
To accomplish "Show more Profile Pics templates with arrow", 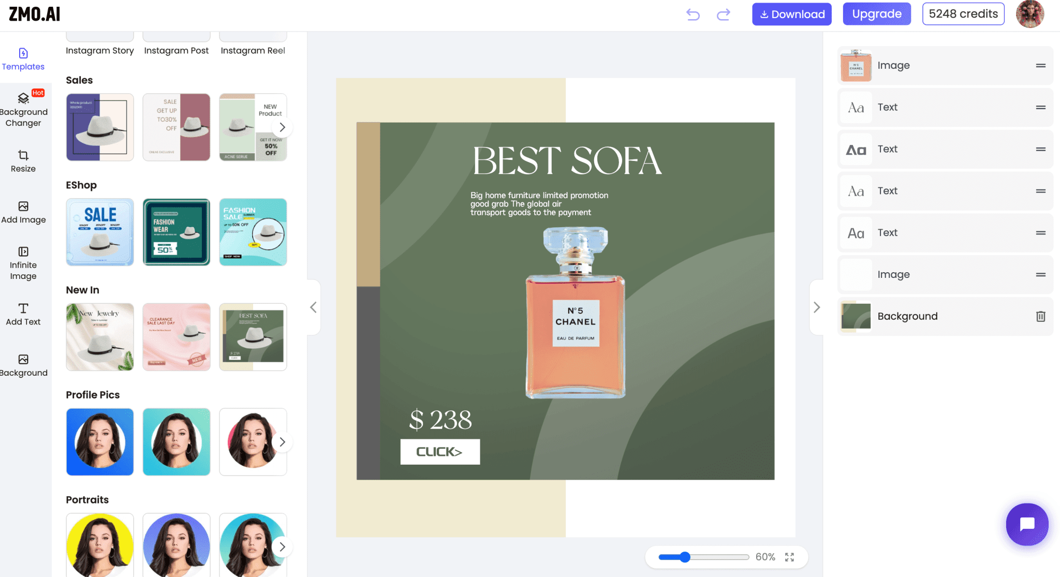I will (282, 442).
